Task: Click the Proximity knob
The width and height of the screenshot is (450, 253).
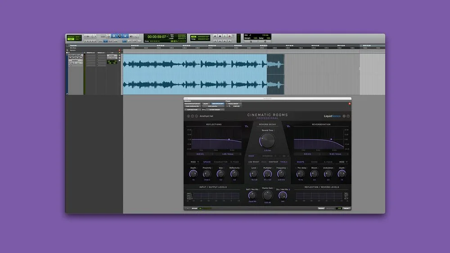Action: tap(207, 173)
